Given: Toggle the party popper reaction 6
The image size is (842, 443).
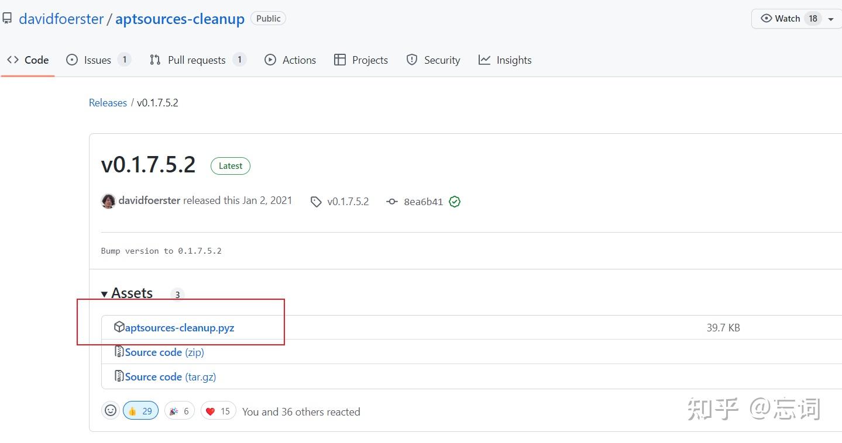Looking at the screenshot, I should 179,411.
